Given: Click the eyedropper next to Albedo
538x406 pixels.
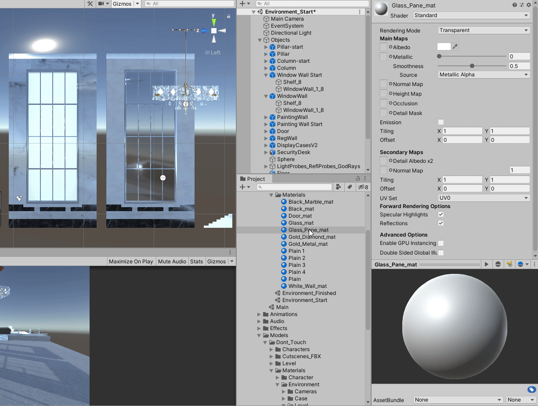Looking at the screenshot, I should pos(456,47).
